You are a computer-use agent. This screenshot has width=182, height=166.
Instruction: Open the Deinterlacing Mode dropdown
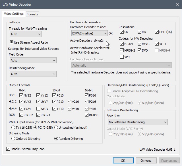[x=33, y=74]
